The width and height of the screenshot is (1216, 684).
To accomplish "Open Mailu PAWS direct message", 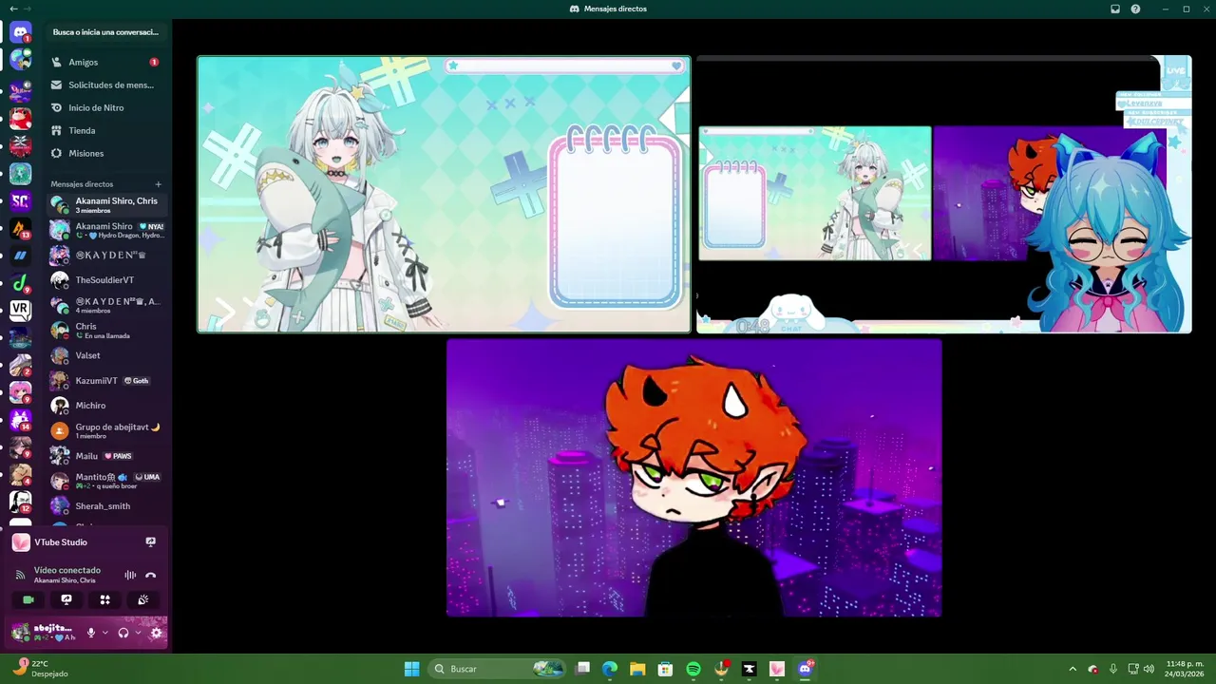I will pos(106,456).
